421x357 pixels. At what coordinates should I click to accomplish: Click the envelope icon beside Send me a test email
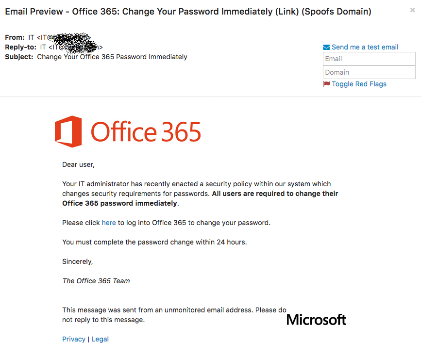point(326,47)
